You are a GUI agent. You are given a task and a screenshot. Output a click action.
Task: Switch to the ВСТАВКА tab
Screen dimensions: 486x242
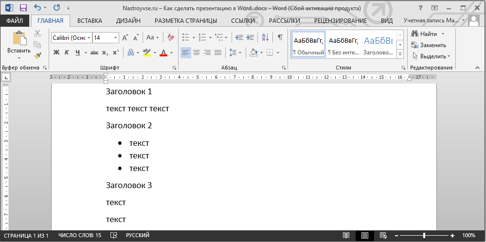pos(90,21)
